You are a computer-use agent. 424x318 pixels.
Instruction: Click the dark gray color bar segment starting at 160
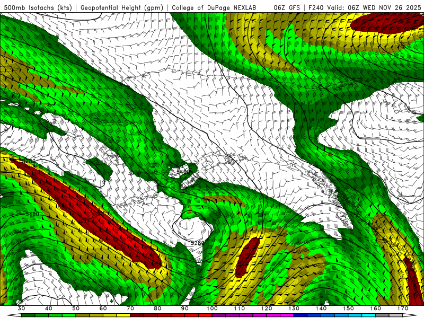pos(382,315)
